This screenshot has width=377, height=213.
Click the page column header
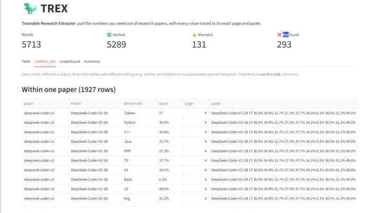coord(196,104)
